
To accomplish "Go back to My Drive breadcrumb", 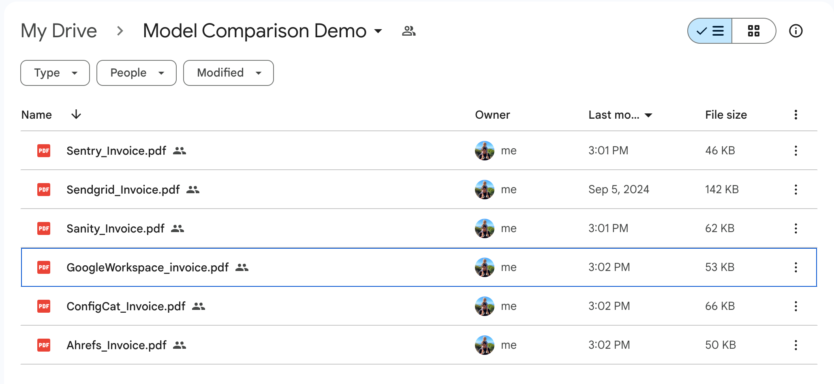I will 59,31.
